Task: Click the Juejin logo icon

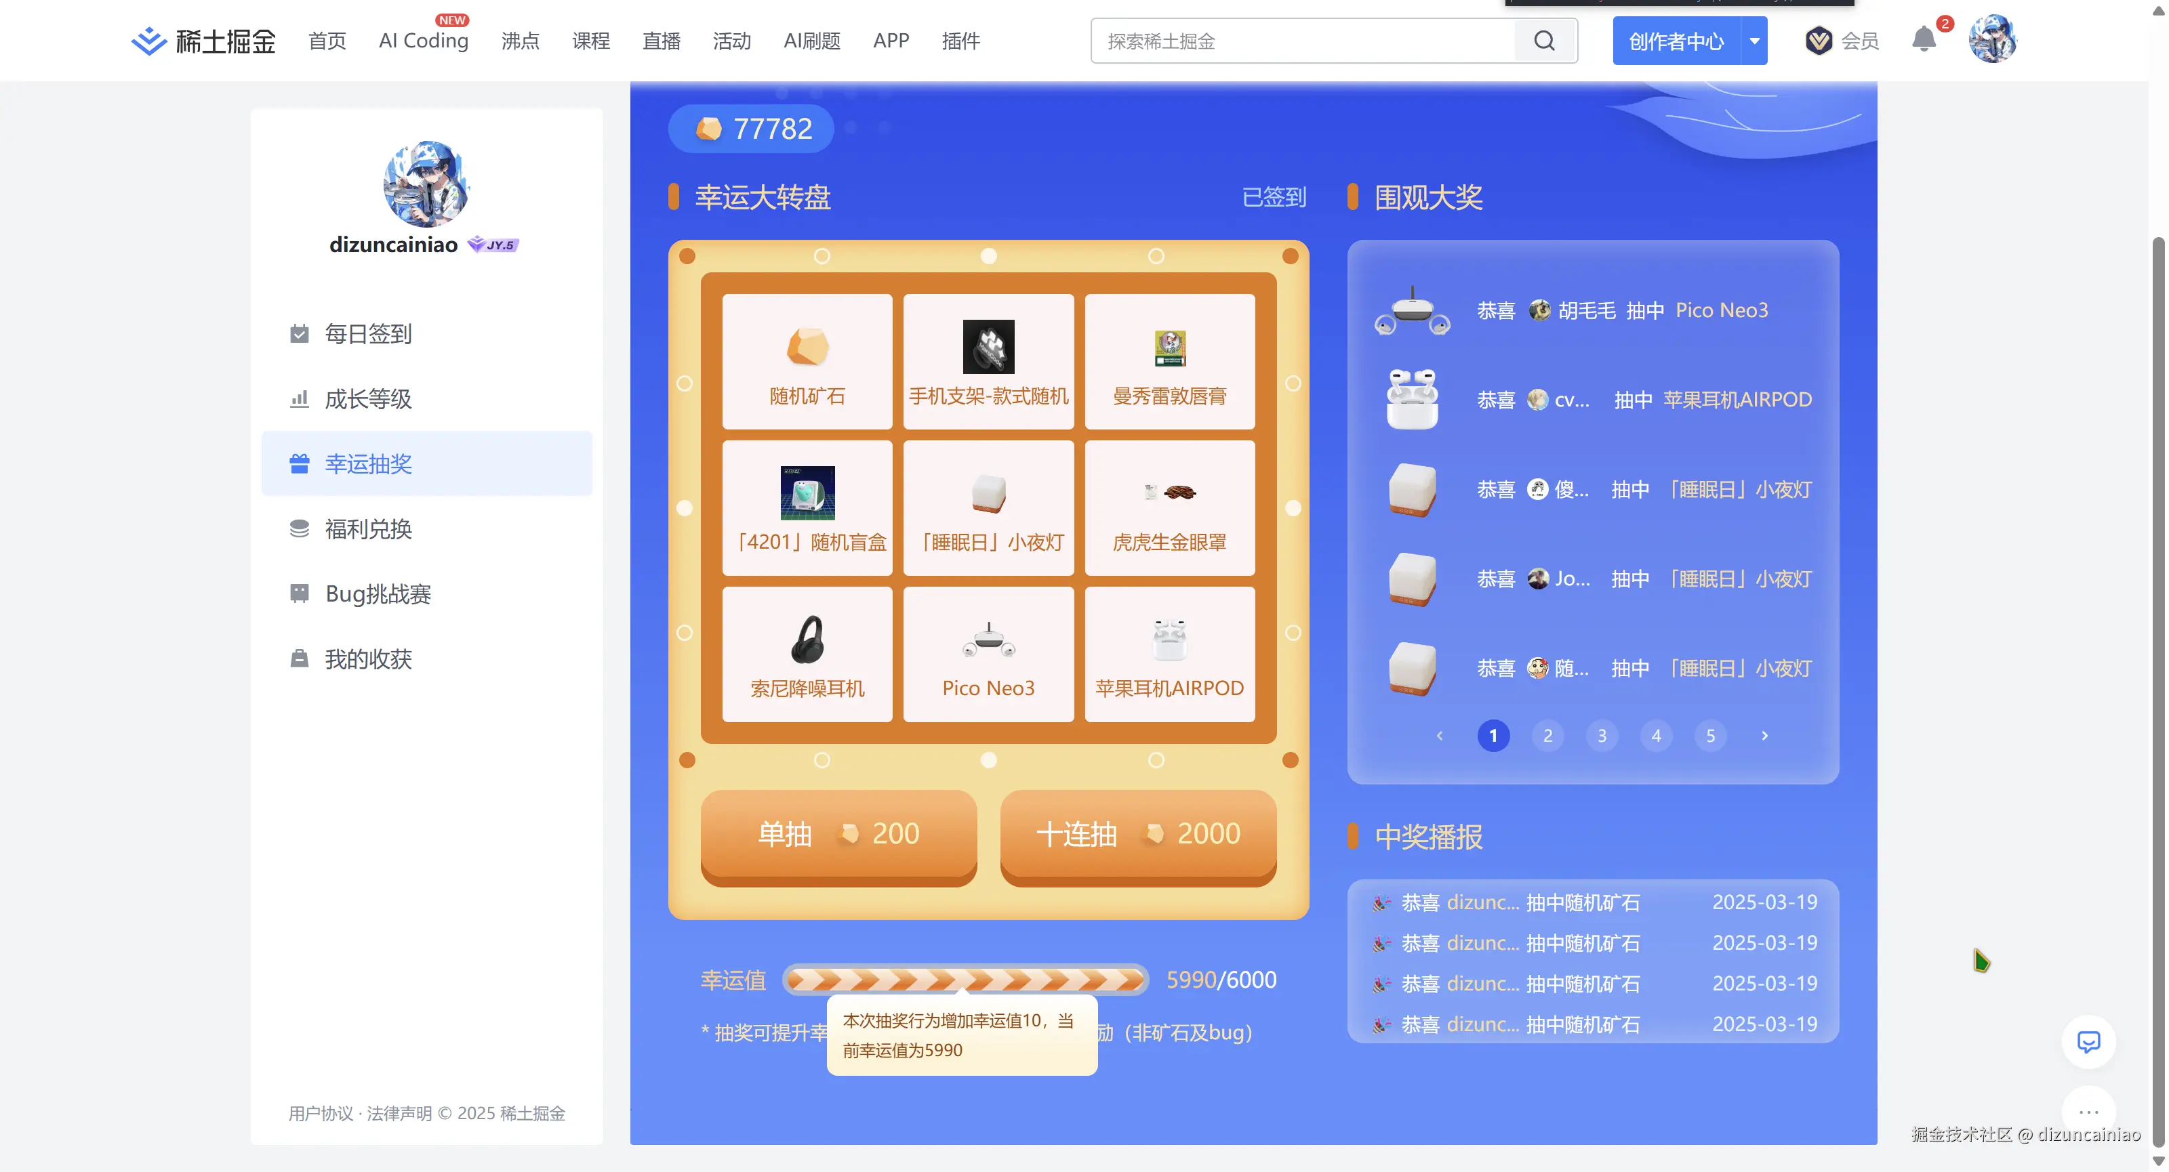Action: [149, 41]
